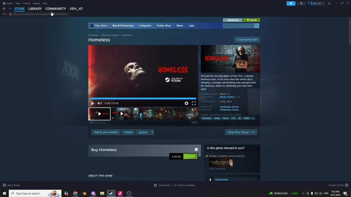Enter Big Picture mode via monitor icon

click(x=329, y=3)
